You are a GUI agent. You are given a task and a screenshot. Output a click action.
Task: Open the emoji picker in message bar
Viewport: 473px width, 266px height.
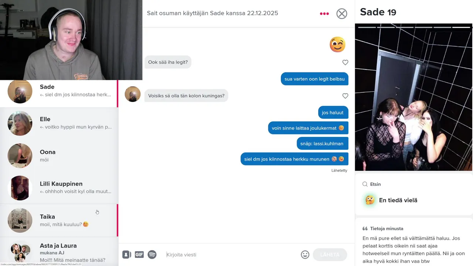[x=305, y=255]
